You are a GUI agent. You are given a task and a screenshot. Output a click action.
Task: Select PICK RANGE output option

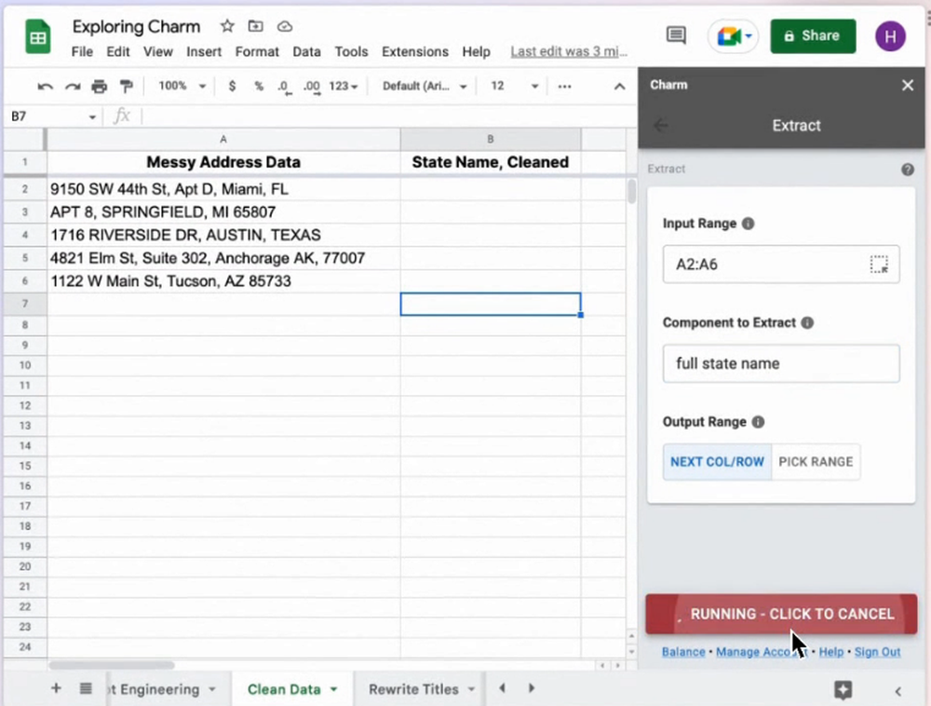click(x=816, y=462)
